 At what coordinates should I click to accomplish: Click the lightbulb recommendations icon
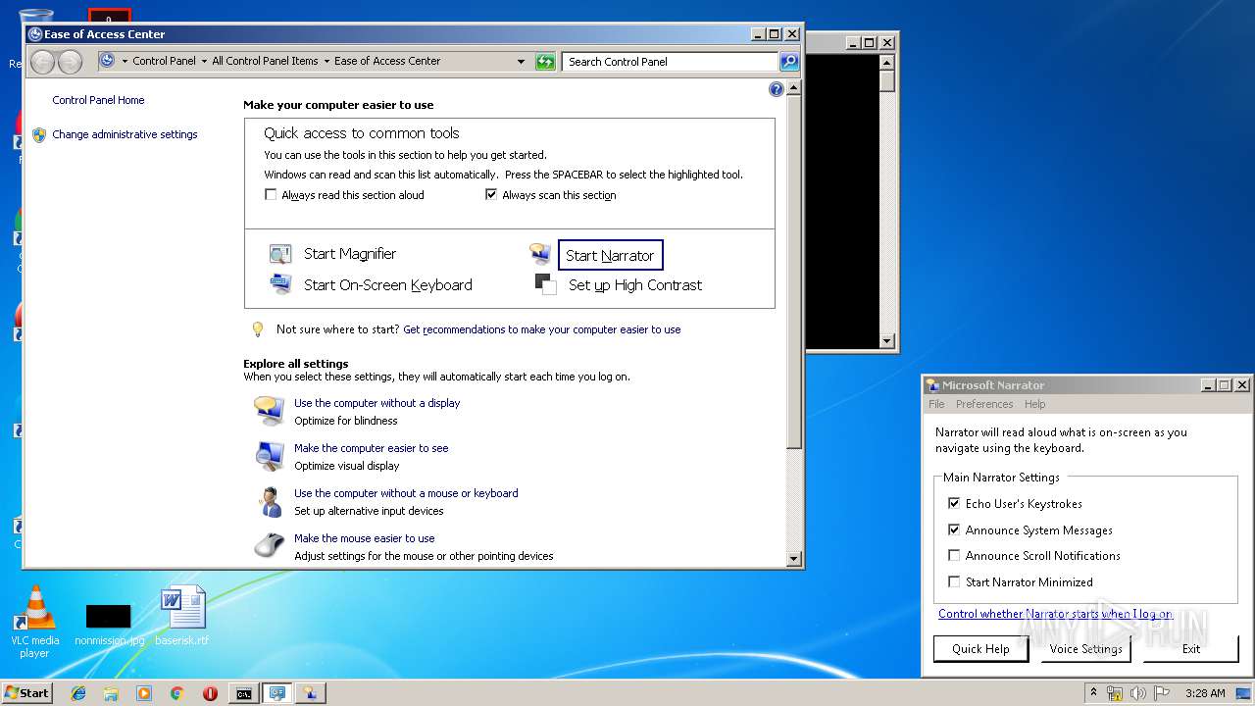coord(257,329)
